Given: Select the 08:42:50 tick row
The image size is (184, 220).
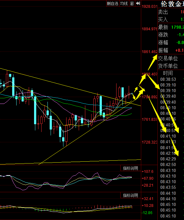Looking at the screenshot, I should click(168, 164).
